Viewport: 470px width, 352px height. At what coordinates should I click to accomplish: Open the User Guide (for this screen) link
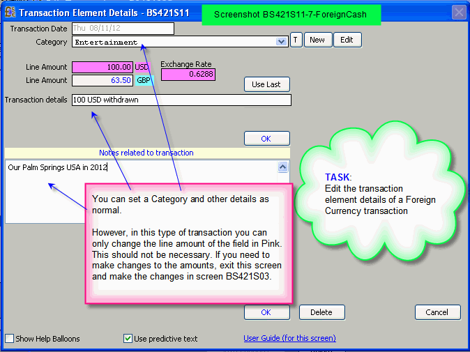point(289,338)
